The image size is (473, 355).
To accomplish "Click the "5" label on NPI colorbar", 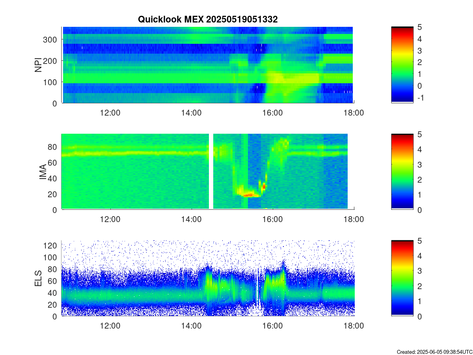I will (x=419, y=27).
